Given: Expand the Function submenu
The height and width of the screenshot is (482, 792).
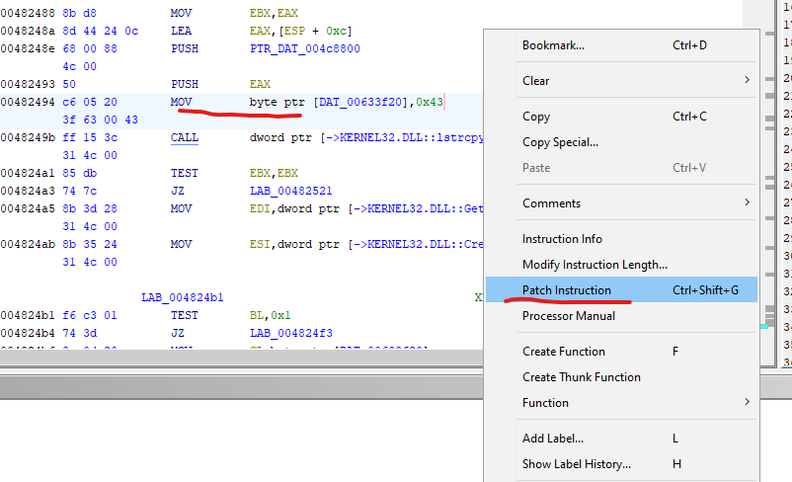Looking at the screenshot, I should click(x=545, y=403).
